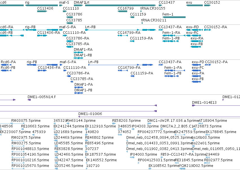
Task: Click the "CG11110-RA" transcript label
Action: click(74, 33)
